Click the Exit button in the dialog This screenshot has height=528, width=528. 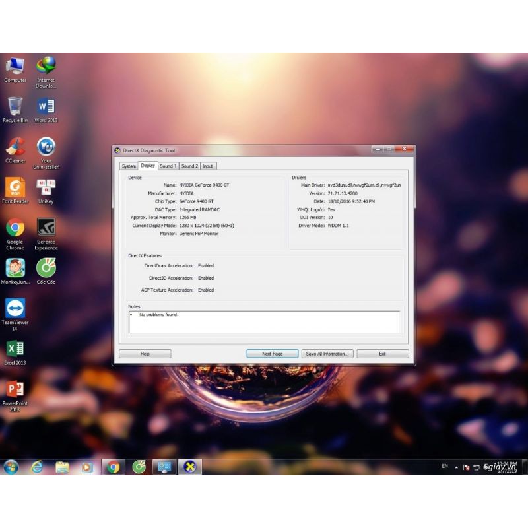coord(382,354)
